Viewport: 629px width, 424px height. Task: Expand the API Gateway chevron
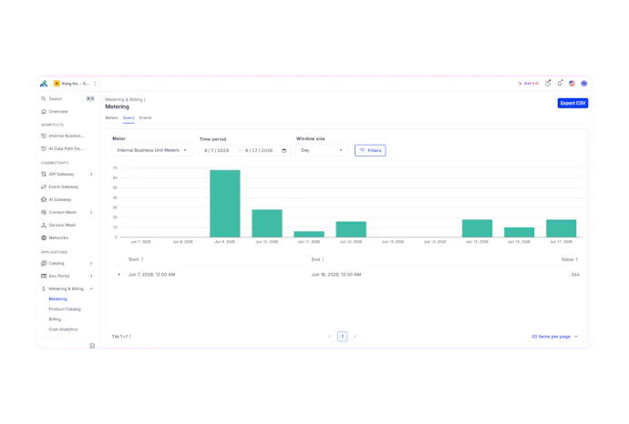(91, 174)
